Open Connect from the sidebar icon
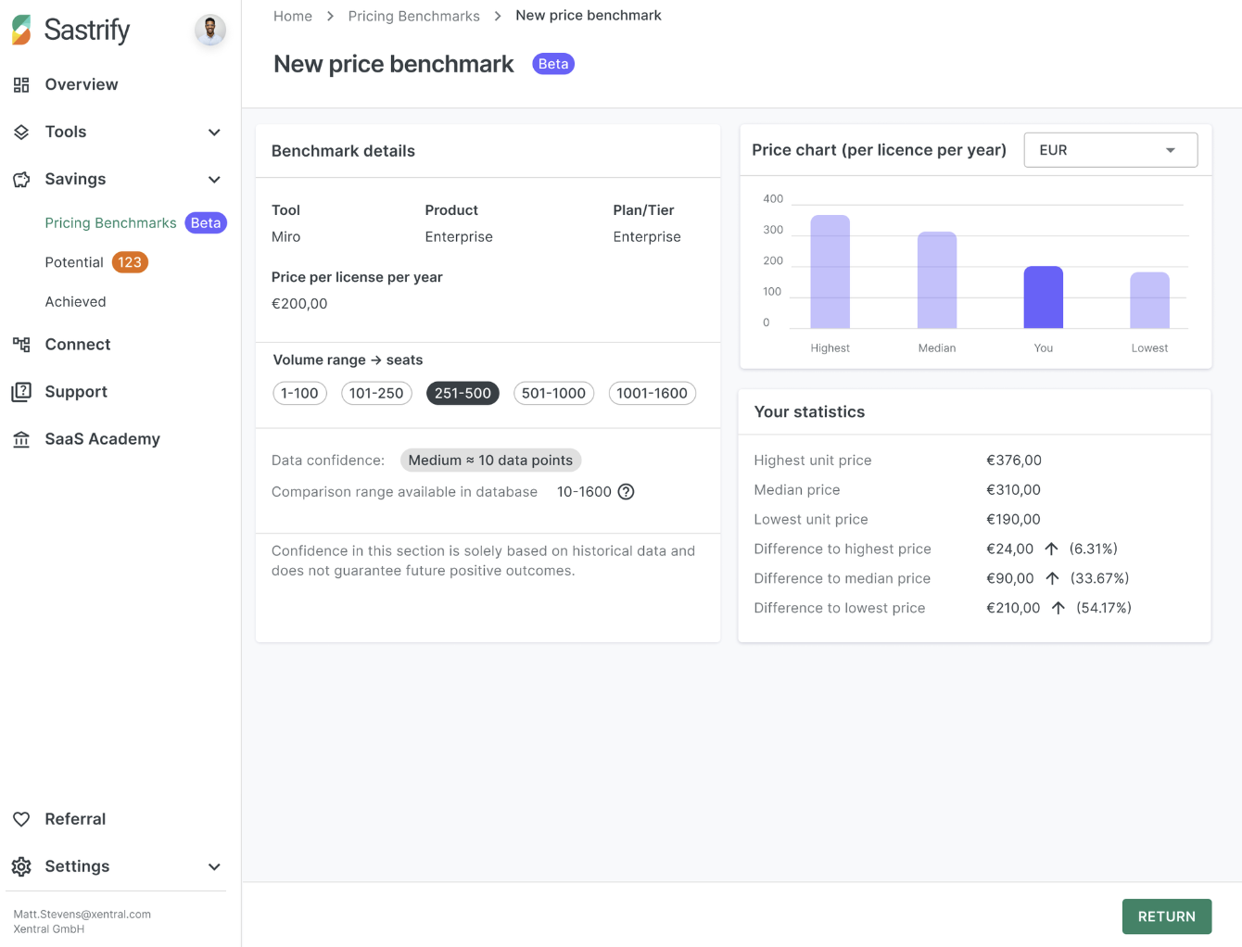 tap(21, 344)
